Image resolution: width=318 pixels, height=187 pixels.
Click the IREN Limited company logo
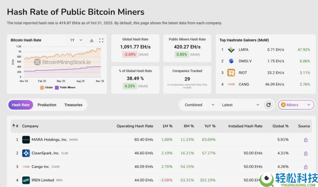click(x=26, y=180)
